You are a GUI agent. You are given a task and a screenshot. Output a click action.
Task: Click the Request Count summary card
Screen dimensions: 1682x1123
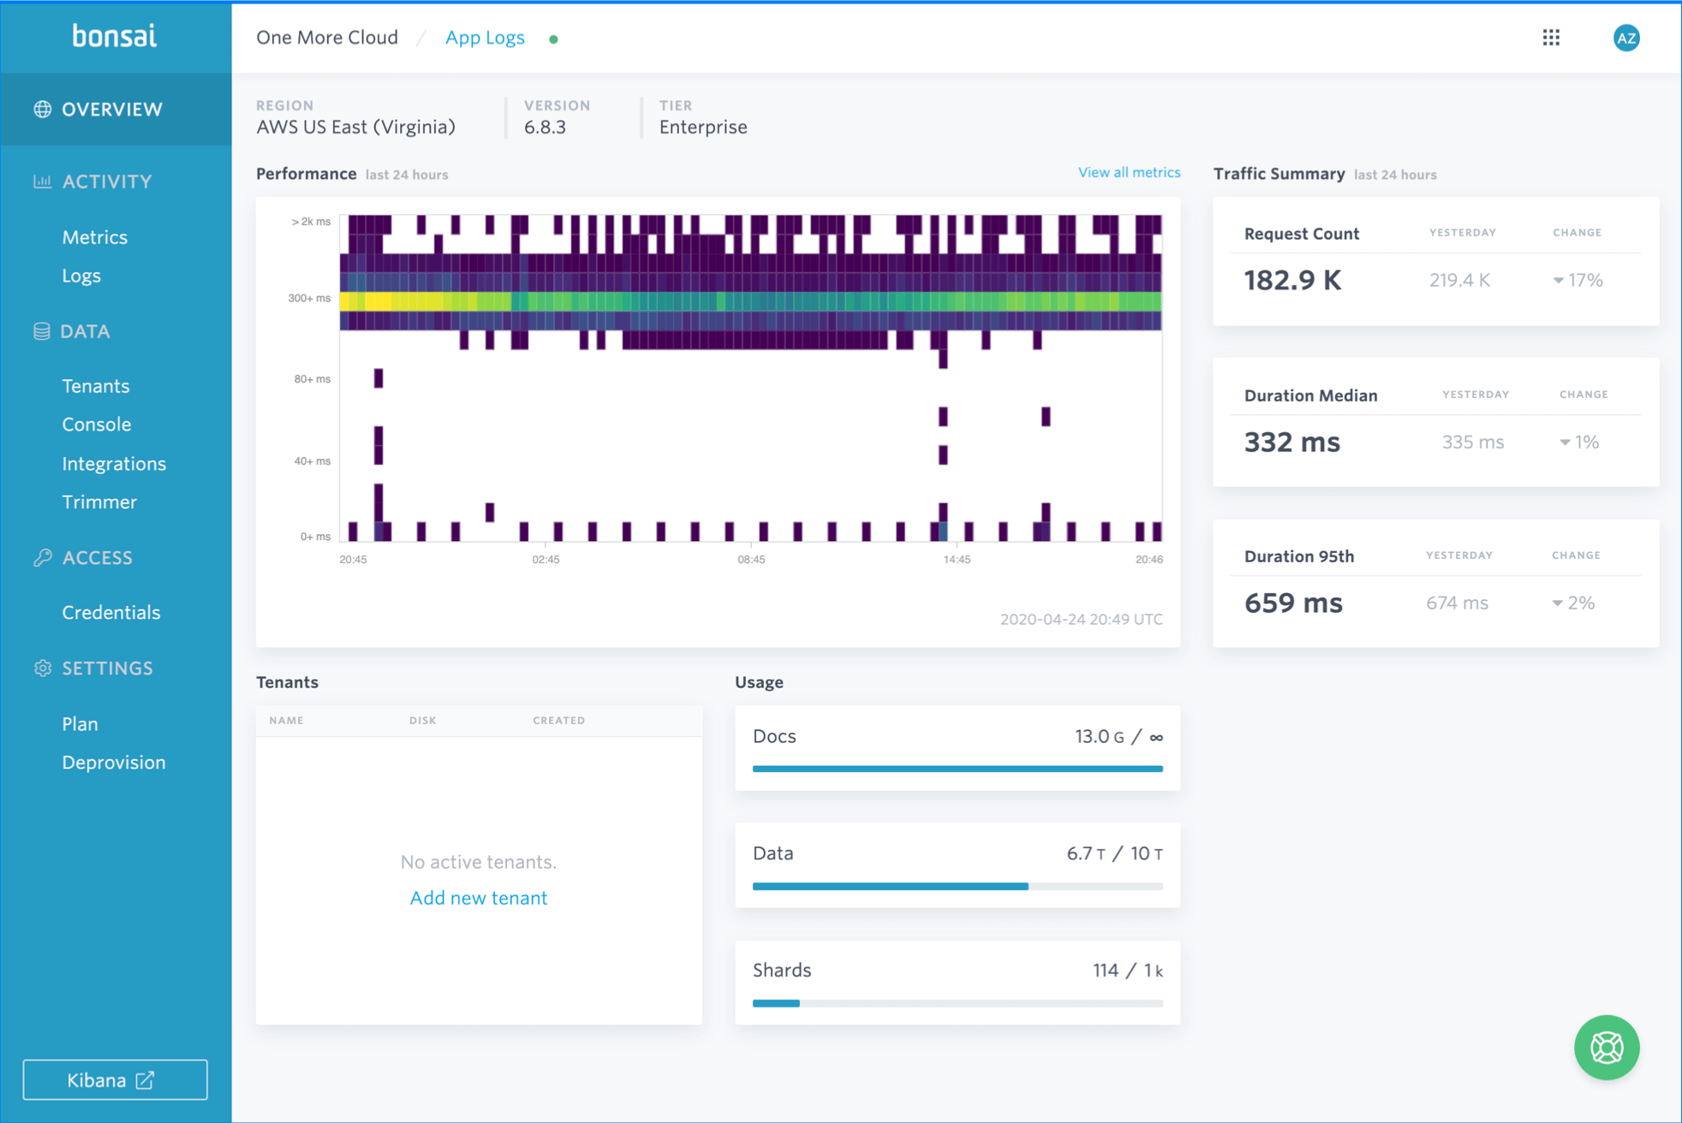pos(1435,262)
